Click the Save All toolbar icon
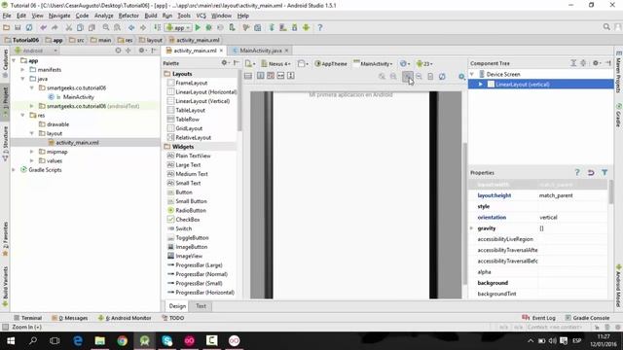623x350 pixels. (x=18, y=27)
